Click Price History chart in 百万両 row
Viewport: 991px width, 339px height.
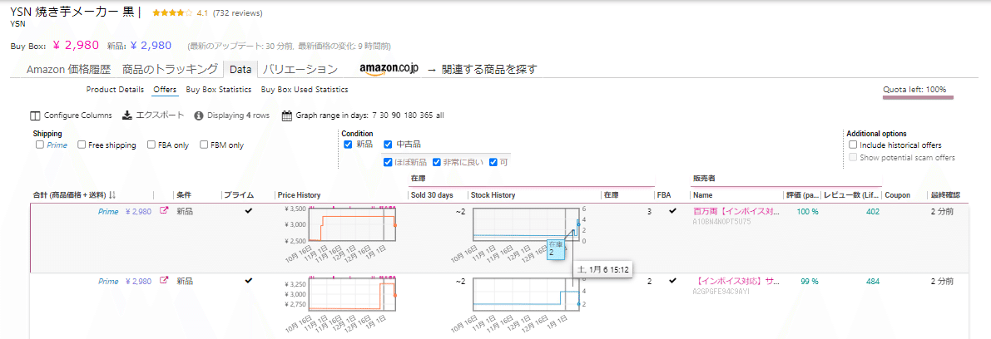click(352, 224)
